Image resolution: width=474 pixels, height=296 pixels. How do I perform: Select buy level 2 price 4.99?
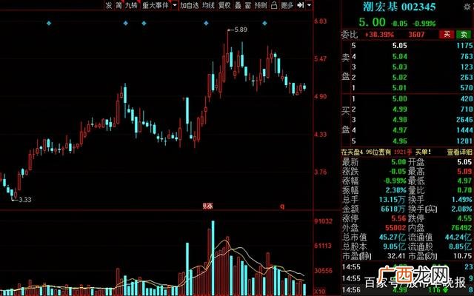pyautogui.click(x=400, y=110)
